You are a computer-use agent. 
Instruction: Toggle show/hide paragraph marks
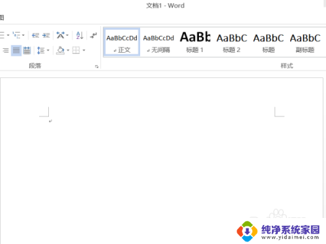click(93, 35)
